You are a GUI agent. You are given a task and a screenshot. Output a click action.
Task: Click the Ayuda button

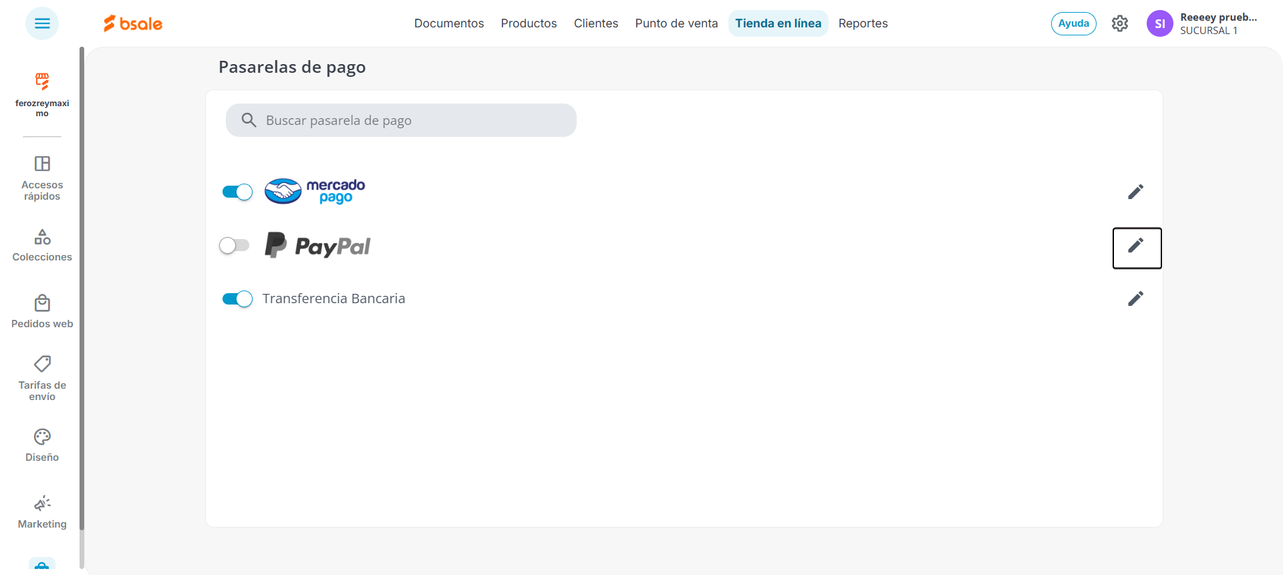click(1074, 23)
